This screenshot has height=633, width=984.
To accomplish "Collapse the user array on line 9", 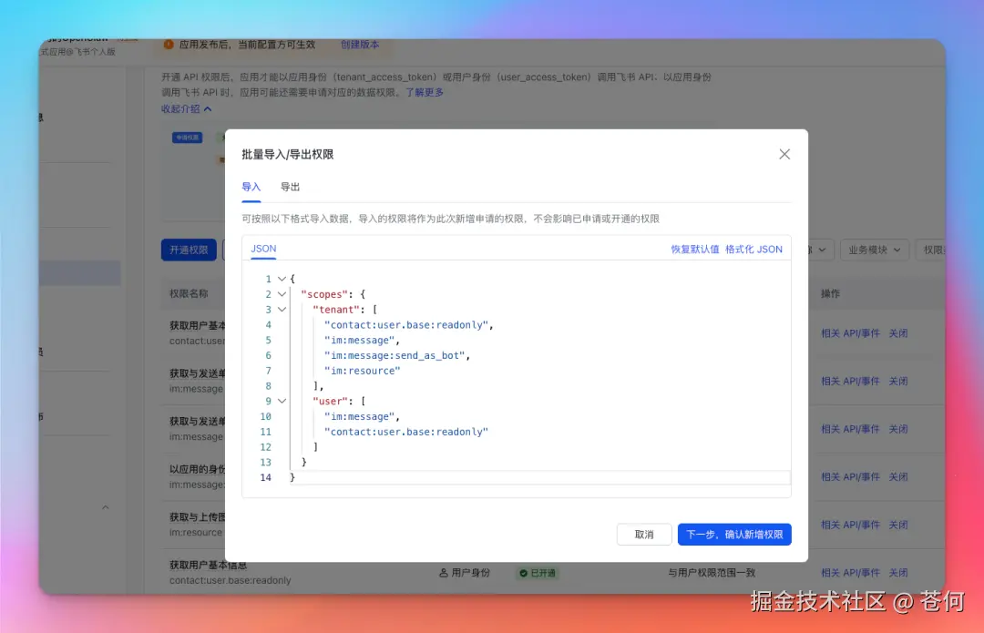I will click(x=281, y=401).
